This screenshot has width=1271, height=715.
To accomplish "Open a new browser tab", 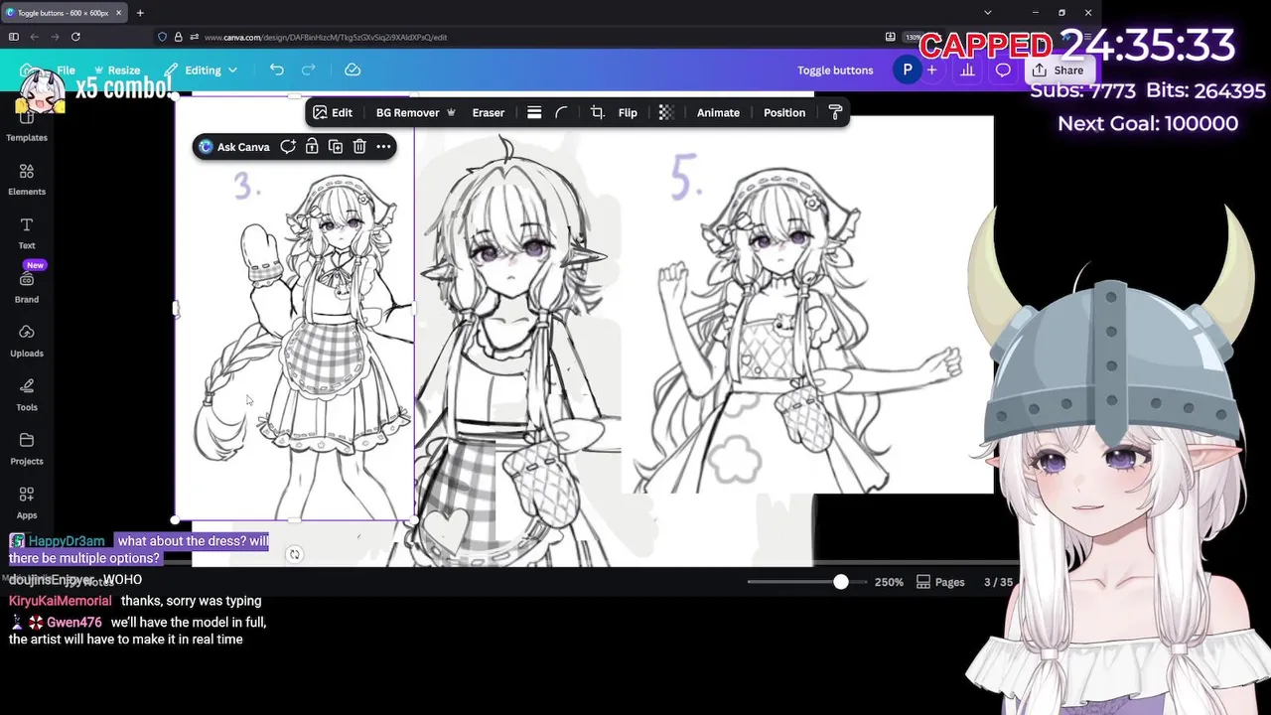I will (x=140, y=13).
